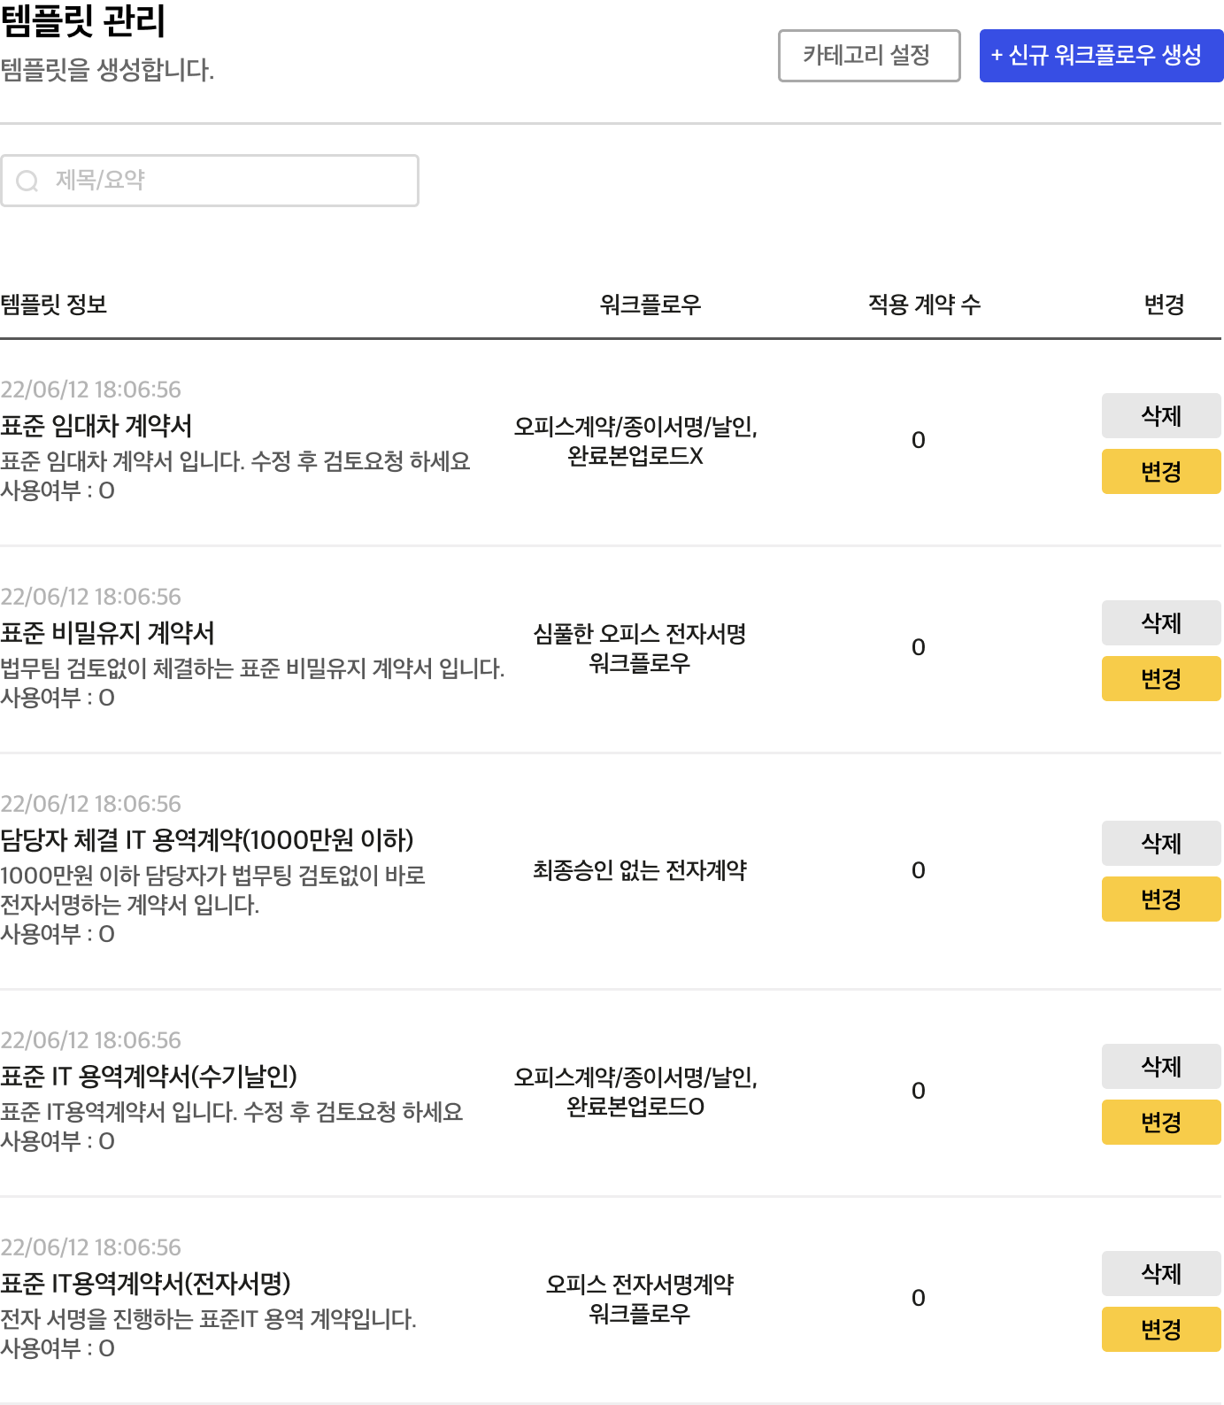Click the search magnifier icon
The image size is (1224, 1405).
click(x=27, y=181)
